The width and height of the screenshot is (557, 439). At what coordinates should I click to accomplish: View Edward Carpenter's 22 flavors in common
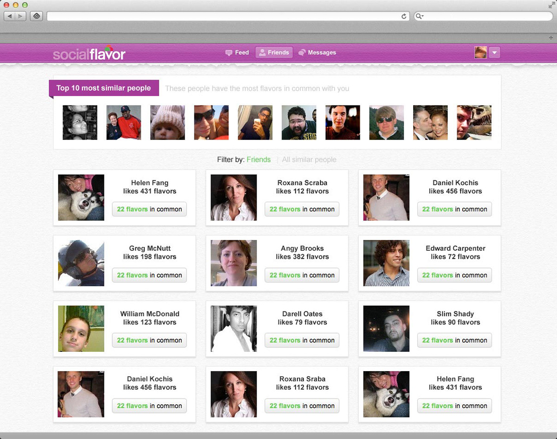tap(455, 275)
